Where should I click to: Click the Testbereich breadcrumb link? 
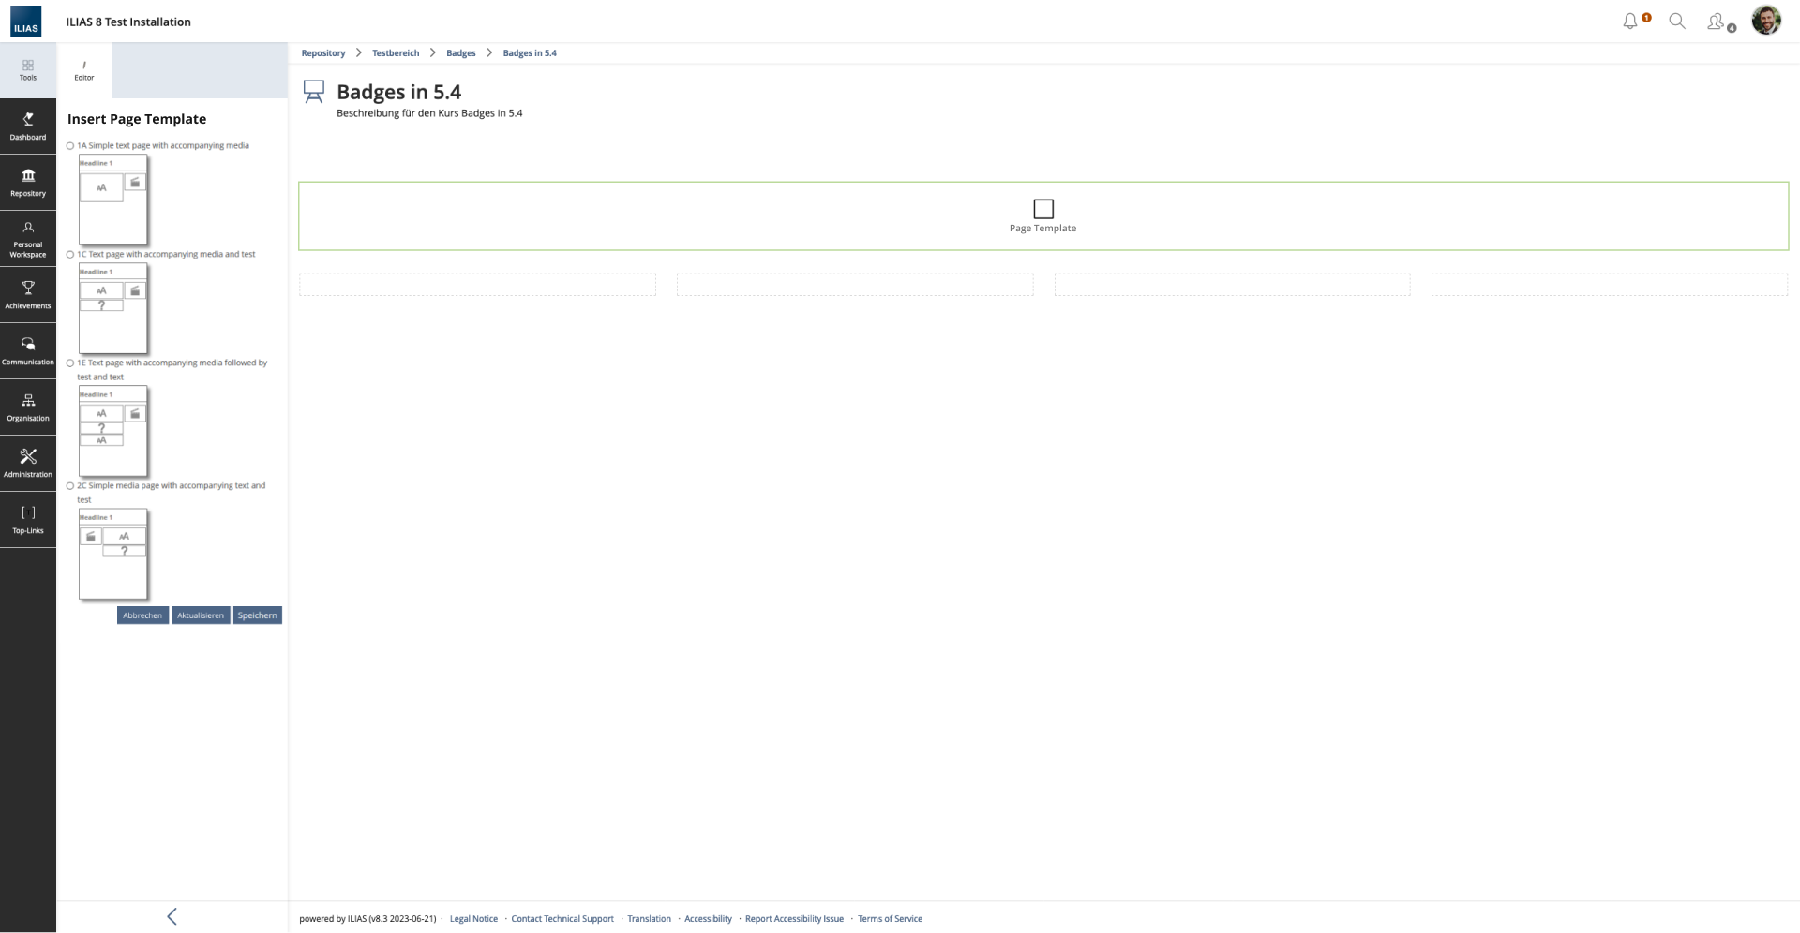396,53
